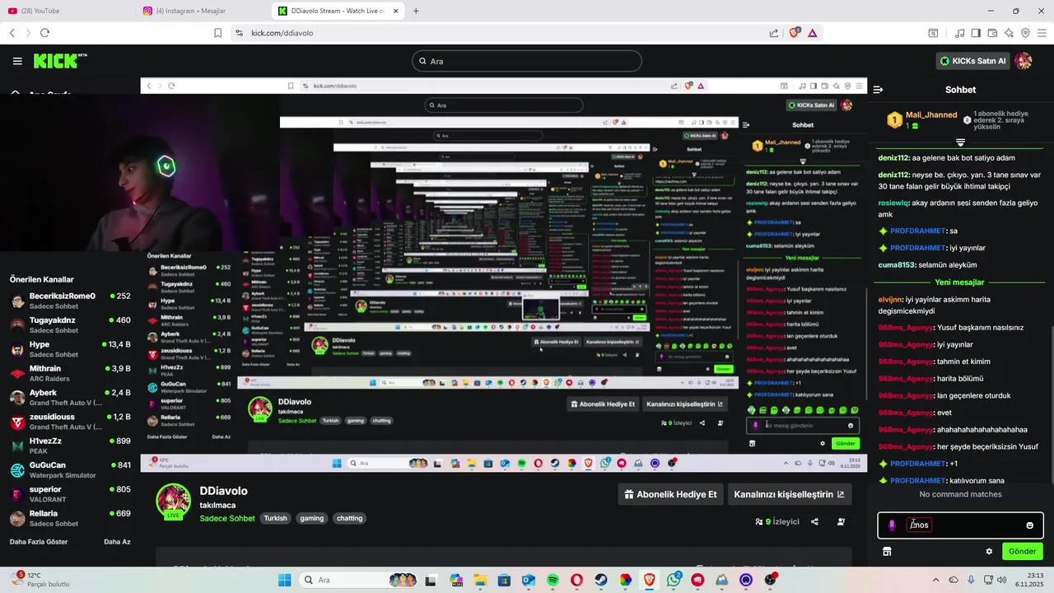Click the Turkish tag

pyautogui.click(x=275, y=518)
